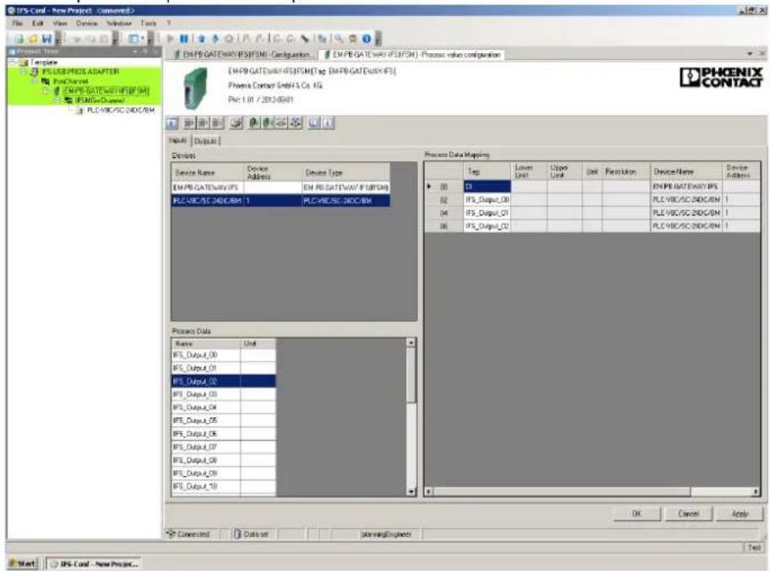Collapse the Template tree node

point(14,63)
